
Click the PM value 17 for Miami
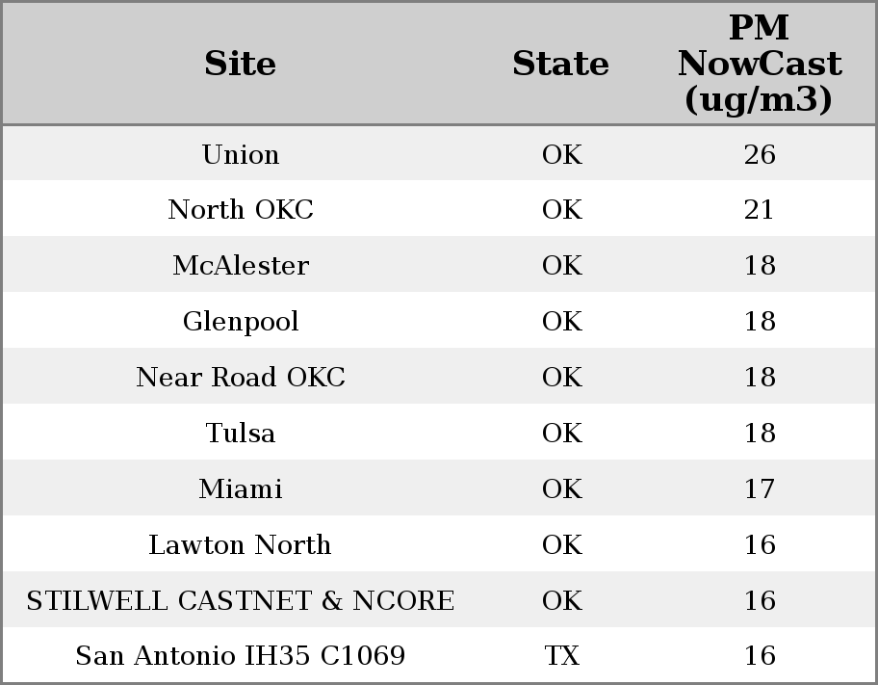760,489
